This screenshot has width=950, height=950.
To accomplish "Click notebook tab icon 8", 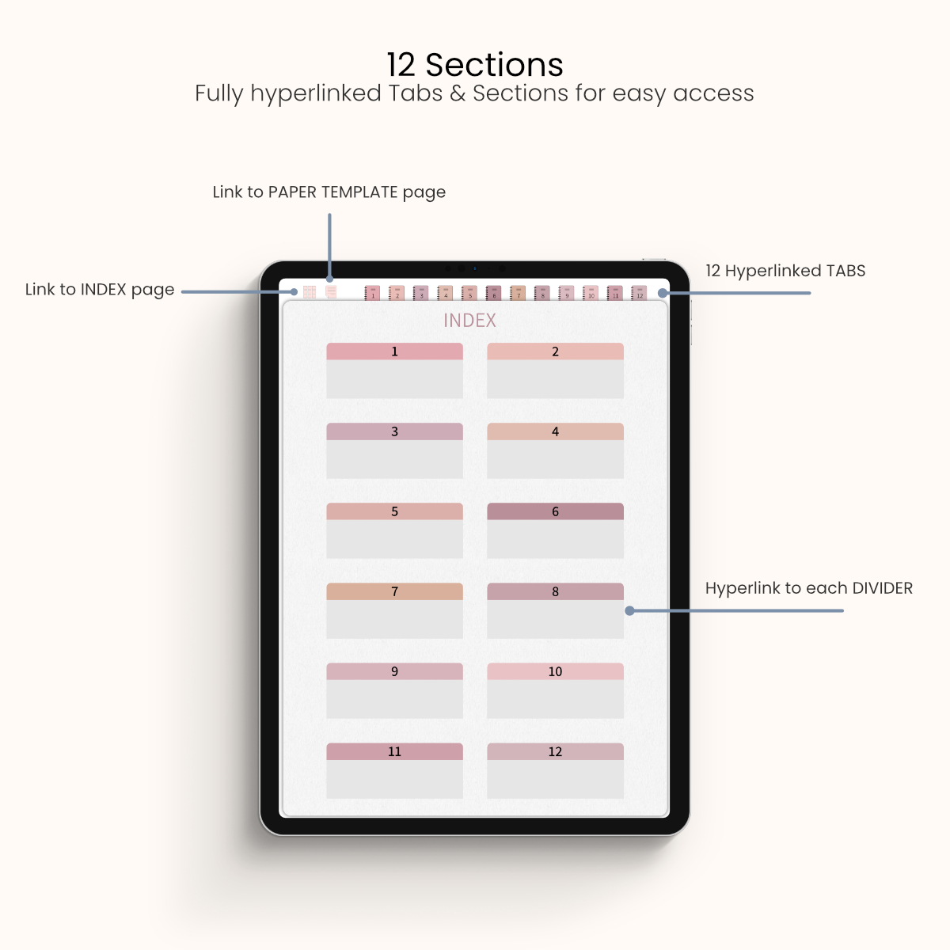I will pos(542,293).
